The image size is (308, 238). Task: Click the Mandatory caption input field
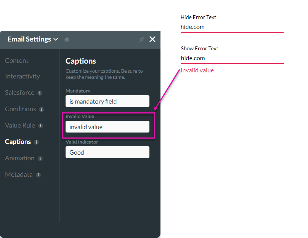click(x=107, y=101)
